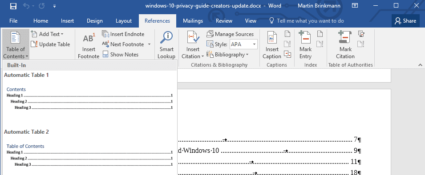Viewport: 425px width, 175px height.
Task: Click the Undo arrow icon
Action: coord(27,6)
